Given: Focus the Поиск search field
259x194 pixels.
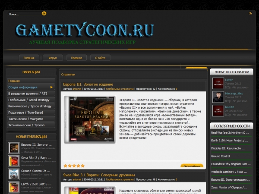Looking at the screenshot, I should (25, 14).
